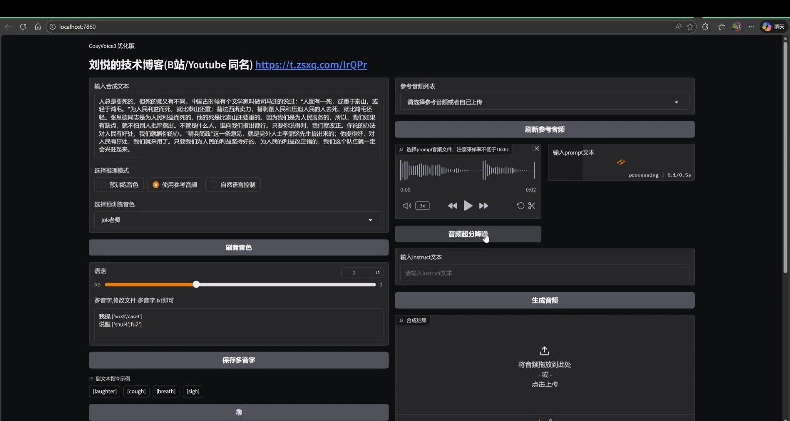Viewport: 790px width, 421px height.
Task: Reset the 语速 slider value
Action: [x=378, y=273]
